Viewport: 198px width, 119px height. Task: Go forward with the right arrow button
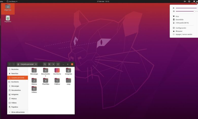pyautogui.click(x=14, y=64)
